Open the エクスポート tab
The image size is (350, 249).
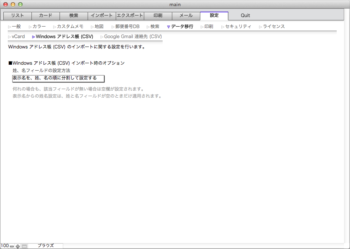tap(130, 16)
